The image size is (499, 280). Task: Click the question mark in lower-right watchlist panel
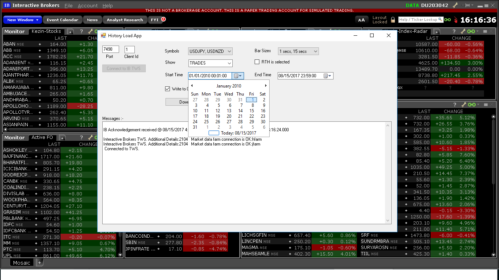454,105
